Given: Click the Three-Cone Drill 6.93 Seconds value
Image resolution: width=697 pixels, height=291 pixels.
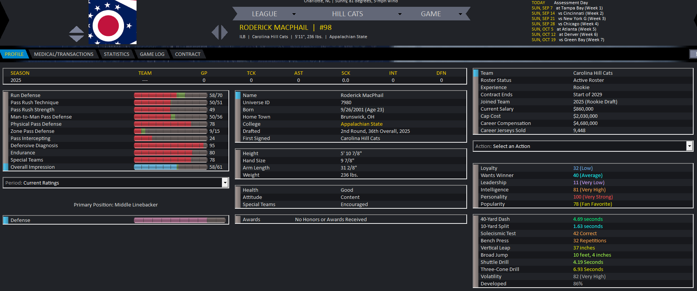Looking at the screenshot, I should click(588, 269).
